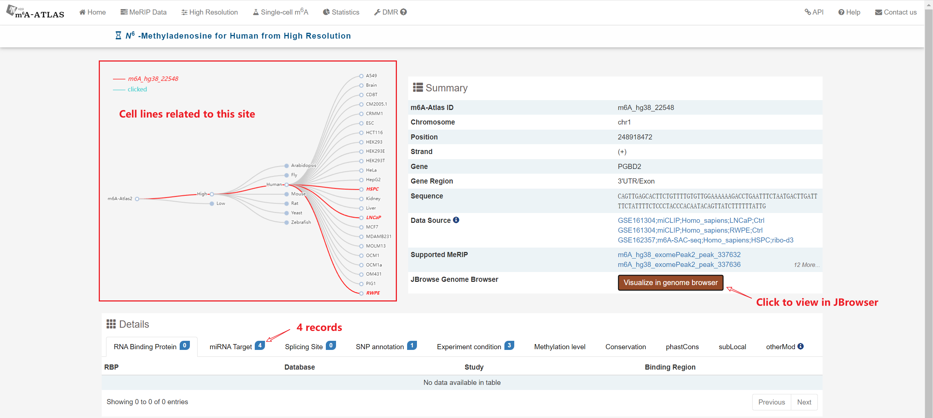This screenshot has height=418, width=933.
Task: Open the DMR tool menu
Action: coord(386,12)
